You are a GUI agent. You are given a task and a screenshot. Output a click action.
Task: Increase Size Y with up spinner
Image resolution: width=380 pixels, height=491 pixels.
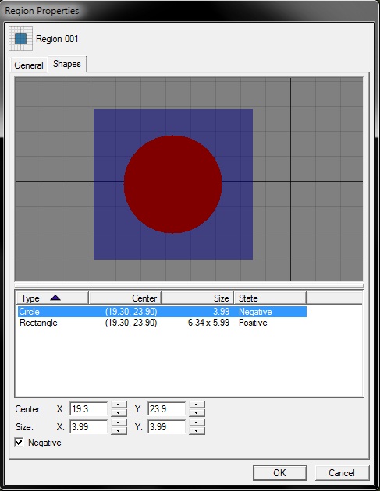197,422
